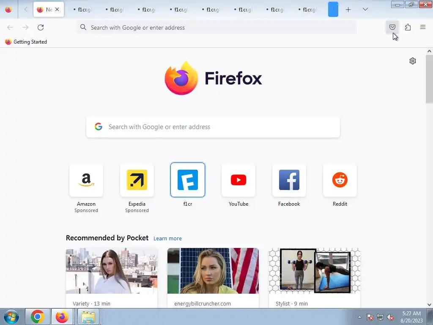
Task: Open the Extensions puzzle icon
Action: tap(408, 27)
